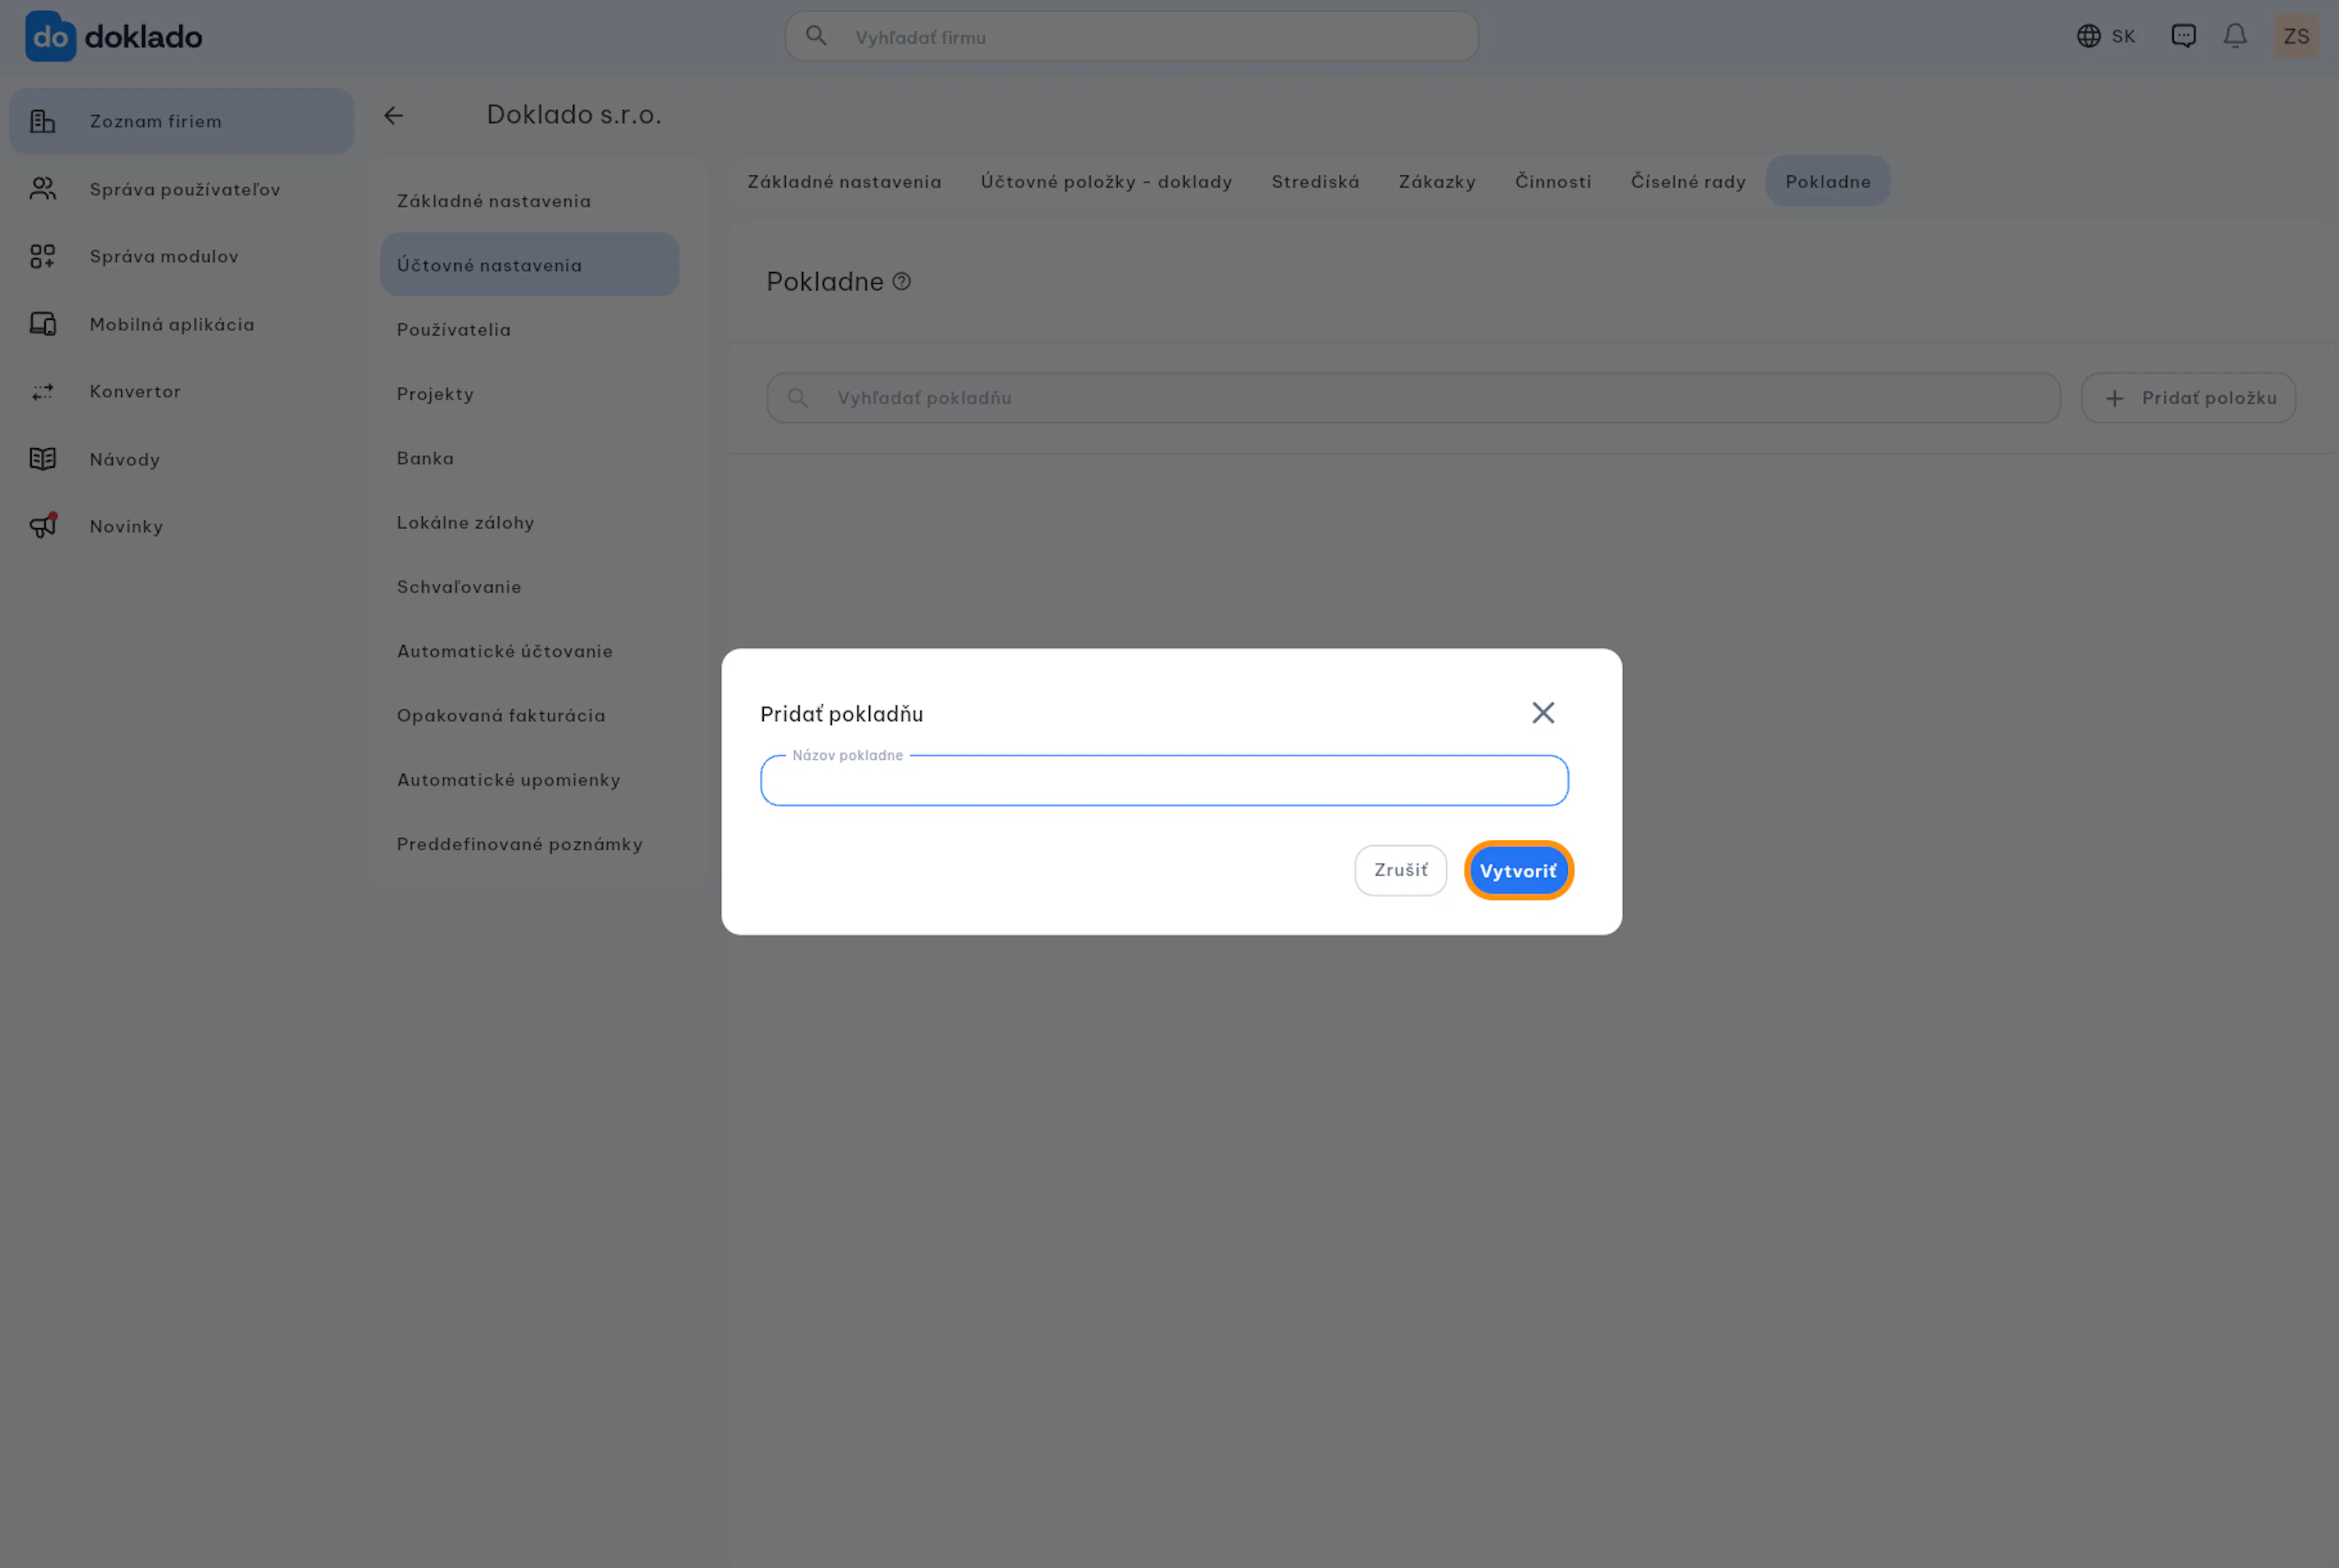Switch to the Účtovné položky - doklady tab
2339x1568 pixels.
pyautogui.click(x=1106, y=182)
